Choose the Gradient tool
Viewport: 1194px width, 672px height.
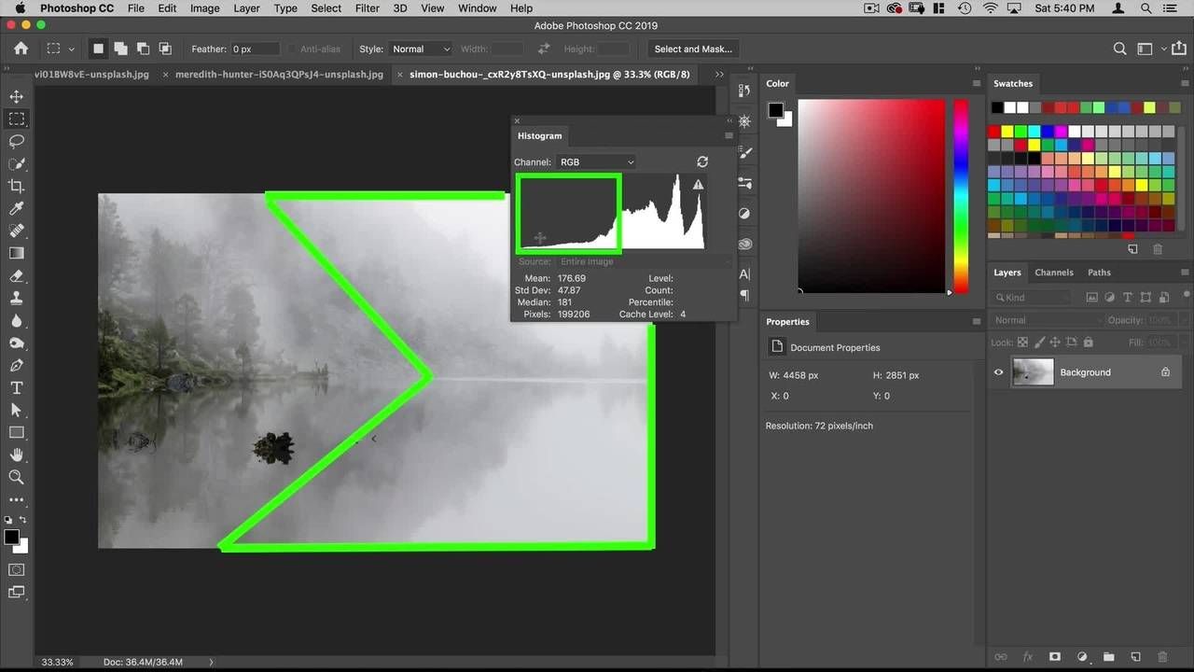17,253
